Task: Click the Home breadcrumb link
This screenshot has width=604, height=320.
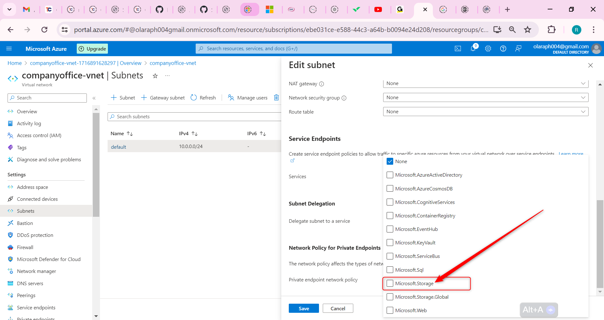Action: 14,63
